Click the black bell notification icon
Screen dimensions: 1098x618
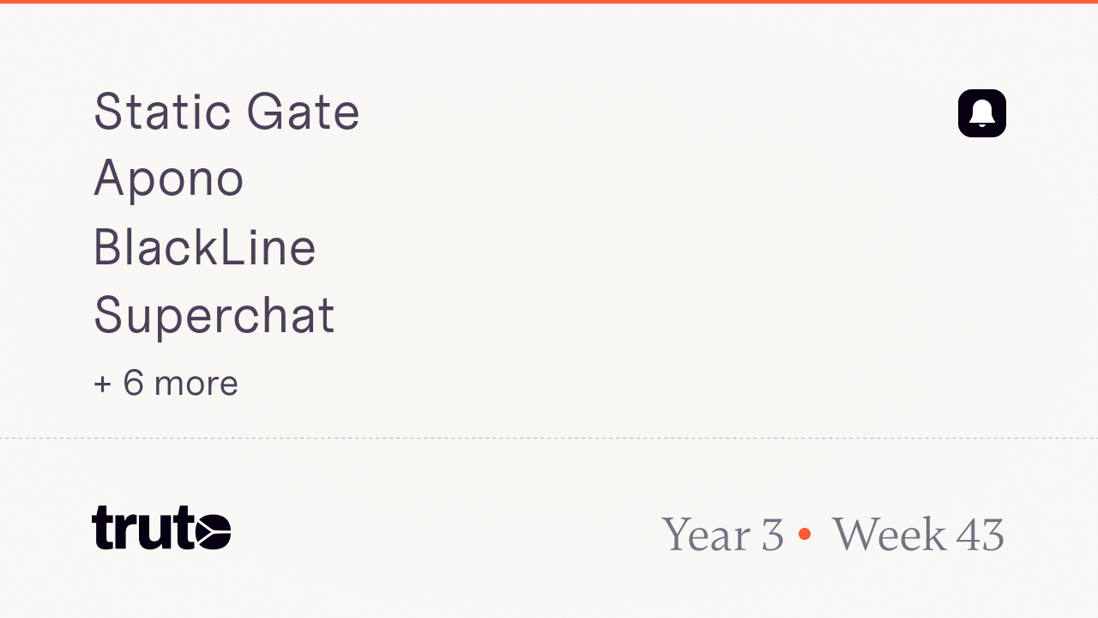(x=981, y=113)
